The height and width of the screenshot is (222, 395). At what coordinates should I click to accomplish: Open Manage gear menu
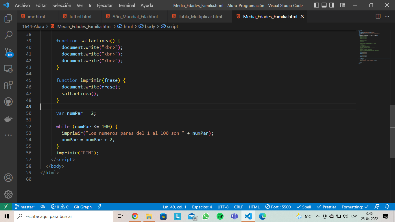click(x=8, y=194)
